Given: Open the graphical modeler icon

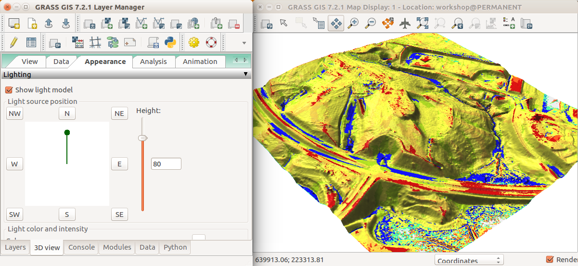Looking at the screenshot, I should click(x=113, y=42).
